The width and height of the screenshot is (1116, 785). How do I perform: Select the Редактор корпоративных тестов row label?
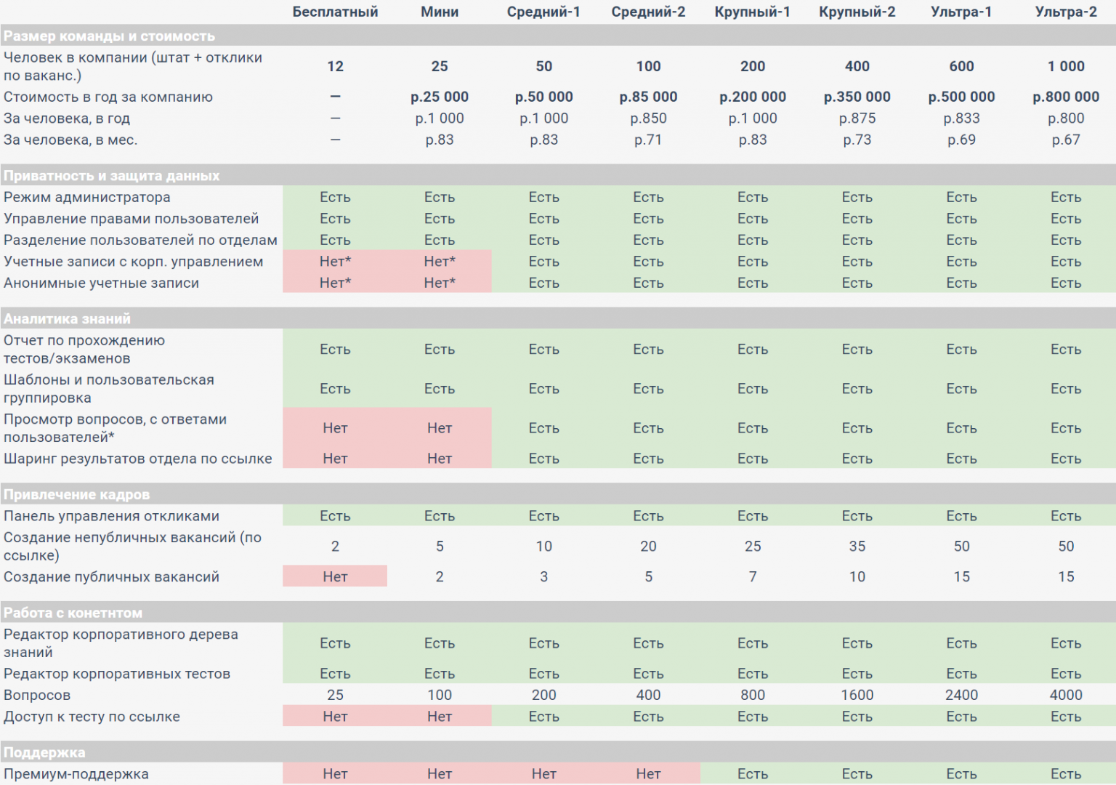tap(117, 674)
